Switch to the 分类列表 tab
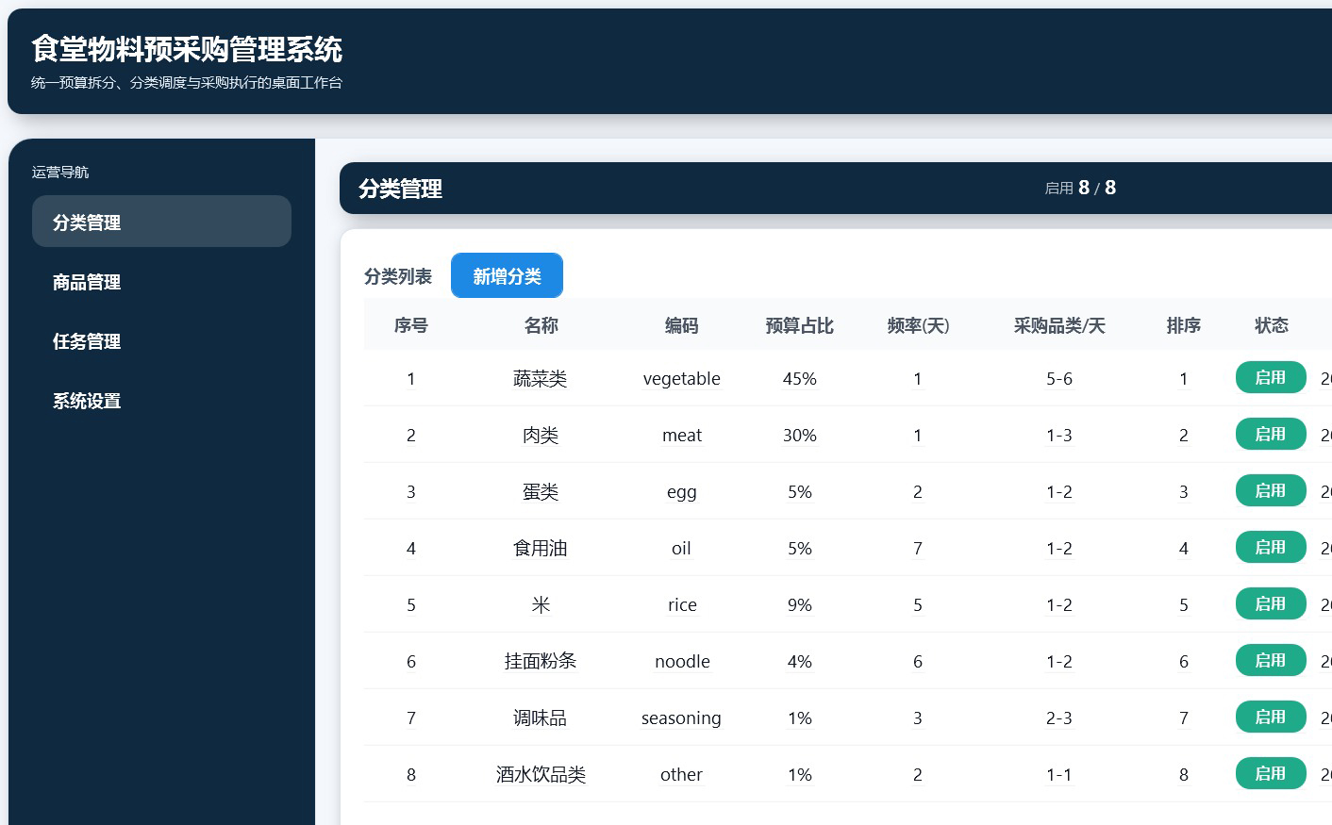The width and height of the screenshot is (1332, 825). coord(398,276)
